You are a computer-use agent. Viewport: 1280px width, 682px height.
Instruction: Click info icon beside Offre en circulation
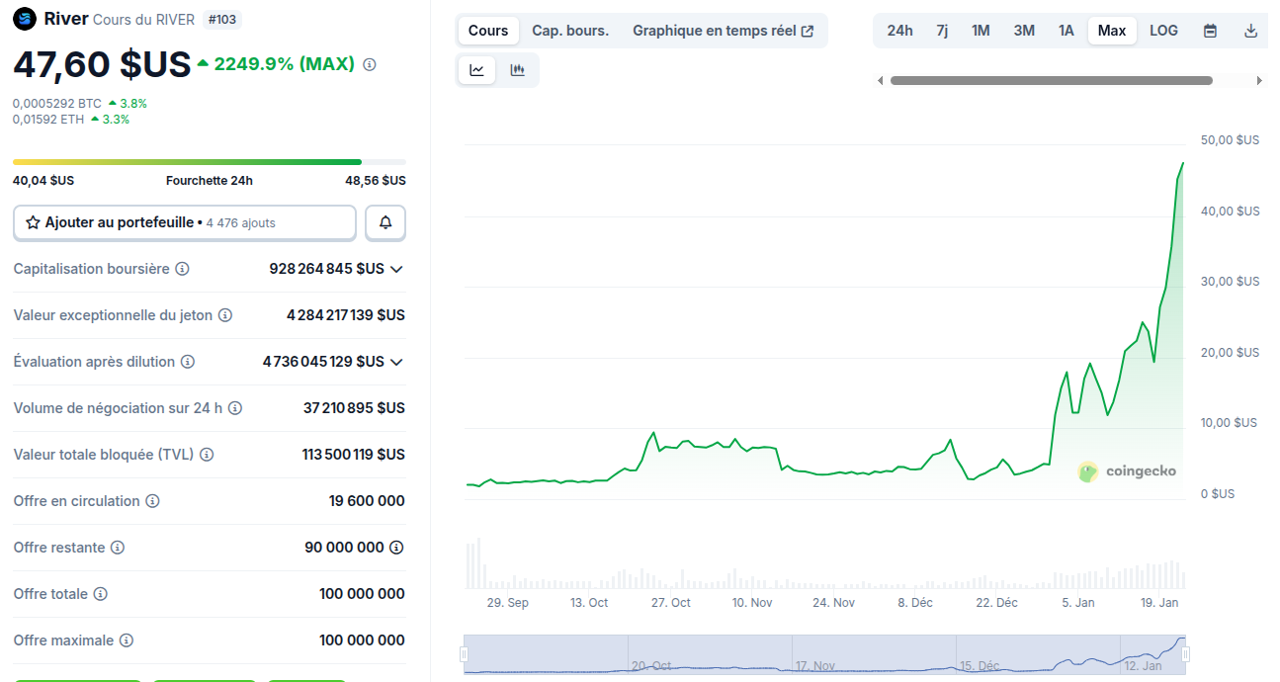[152, 501]
